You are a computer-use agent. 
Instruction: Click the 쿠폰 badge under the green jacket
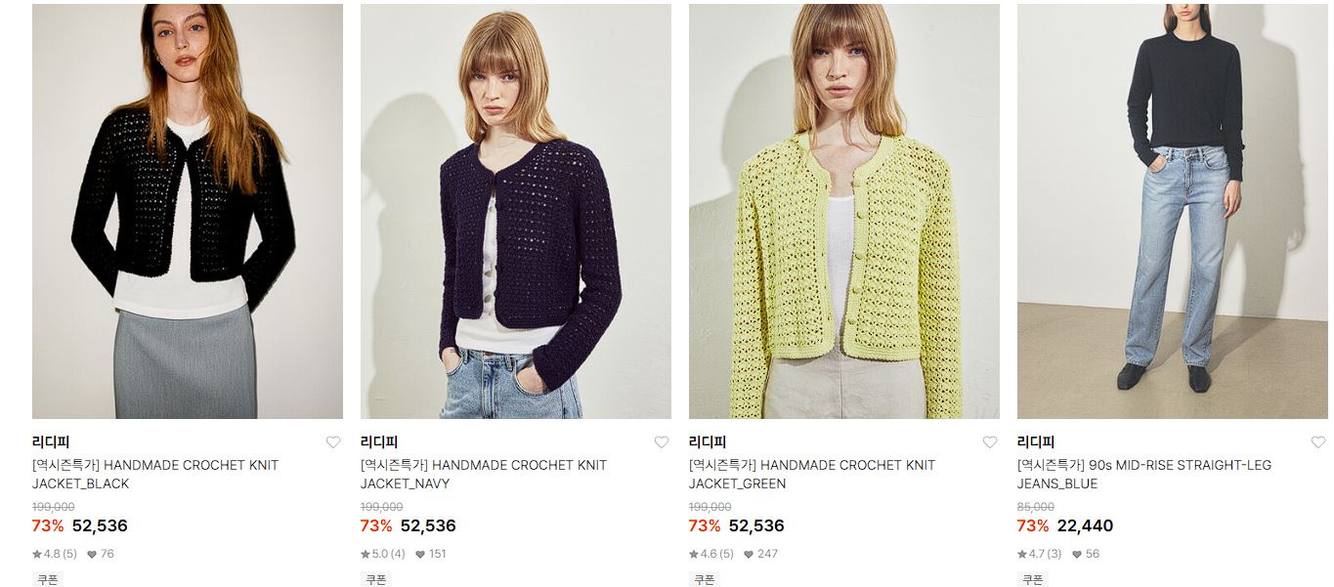(704, 579)
